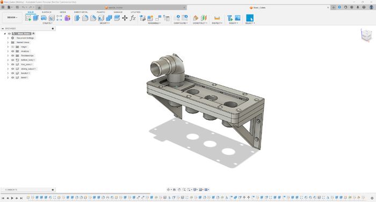Click the Insert Derive icon

(230, 18)
